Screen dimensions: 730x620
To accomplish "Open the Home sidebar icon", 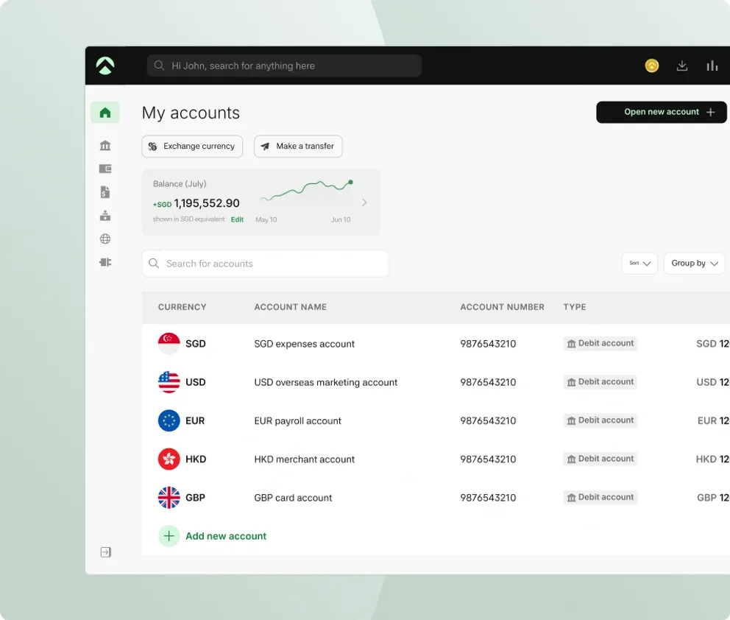I will tap(105, 112).
